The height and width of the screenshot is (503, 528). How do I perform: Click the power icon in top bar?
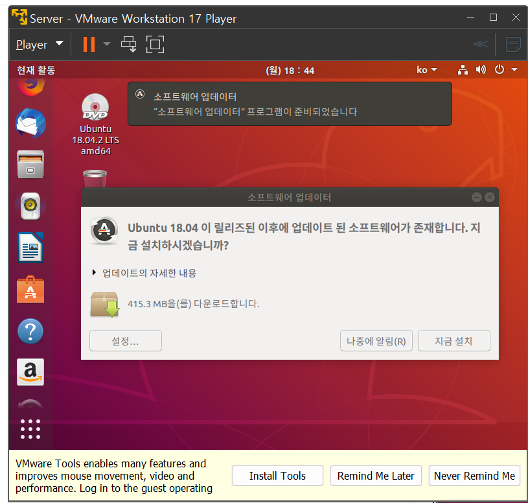point(499,70)
